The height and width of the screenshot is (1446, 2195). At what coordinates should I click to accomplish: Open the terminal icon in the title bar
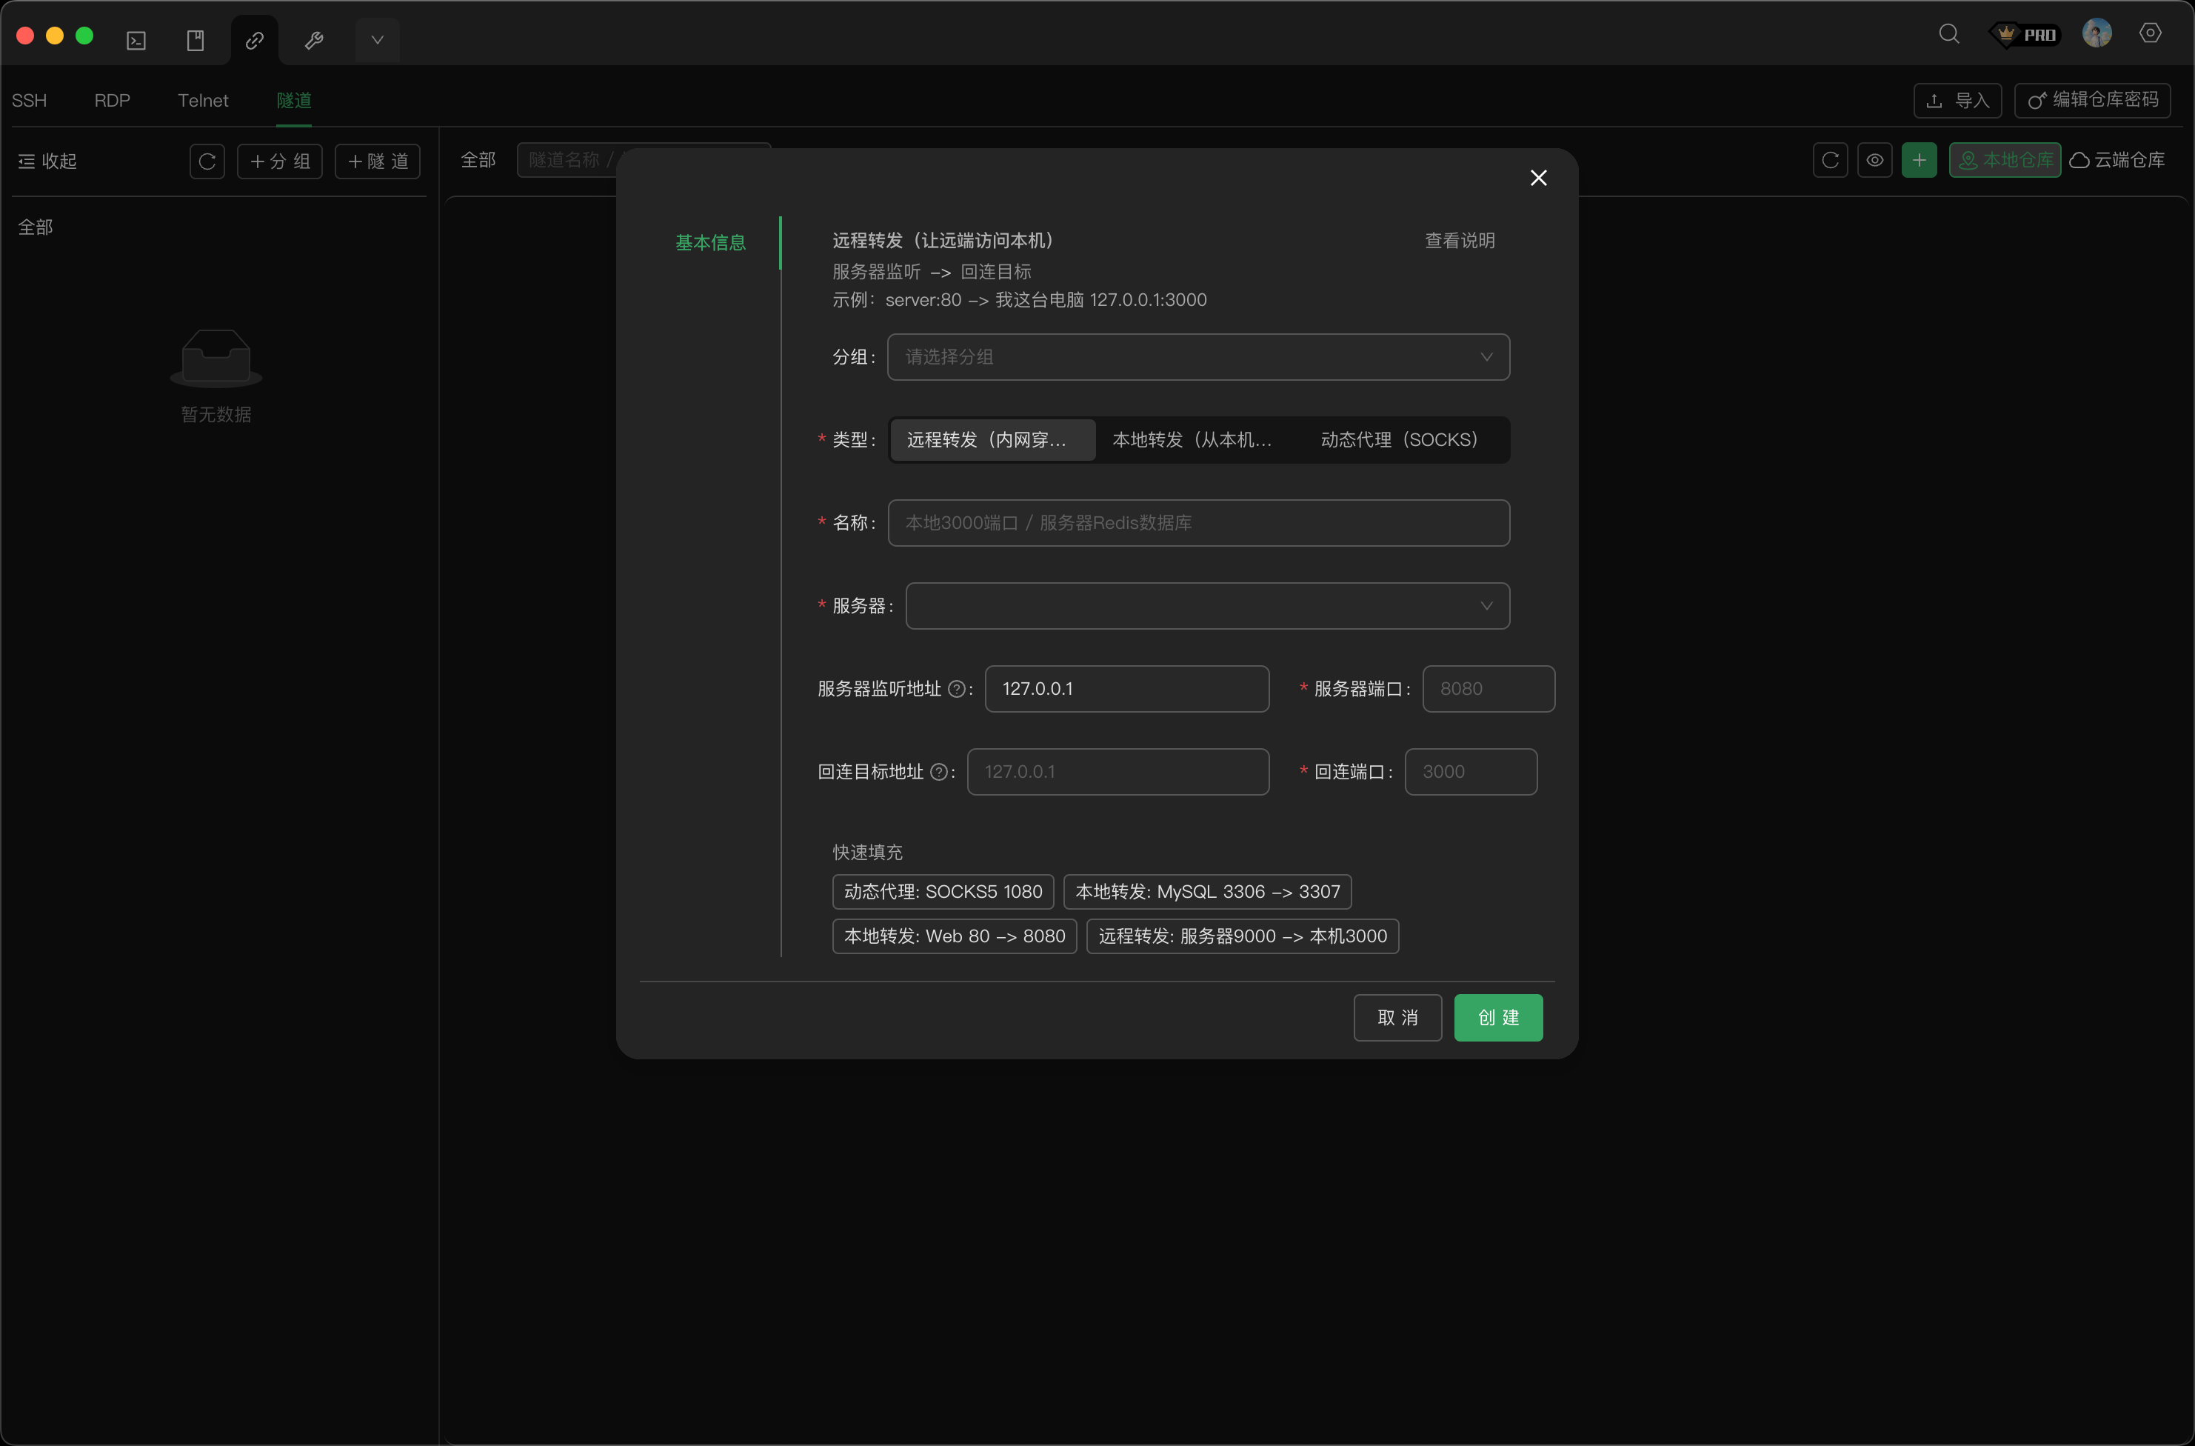pyautogui.click(x=136, y=40)
